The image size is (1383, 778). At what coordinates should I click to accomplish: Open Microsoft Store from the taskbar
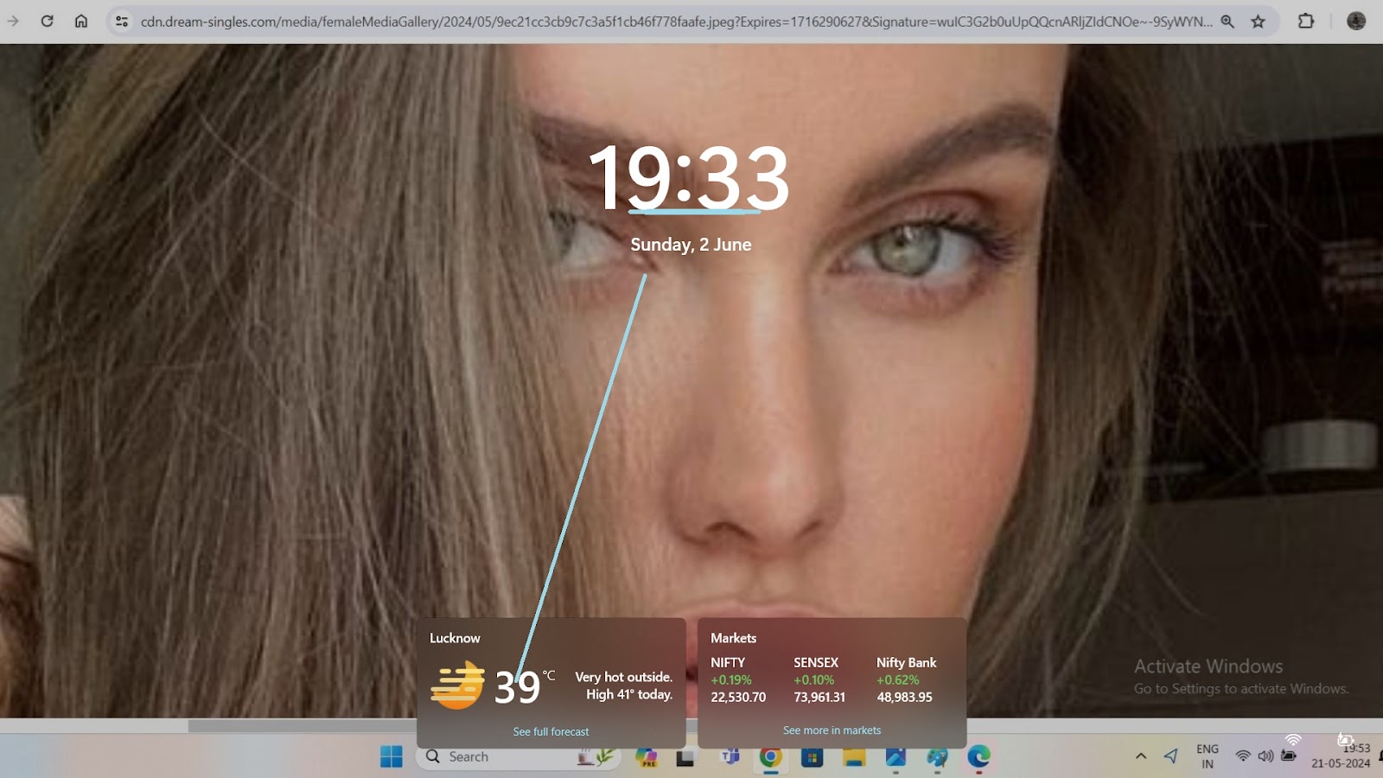(x=812, y=757)
